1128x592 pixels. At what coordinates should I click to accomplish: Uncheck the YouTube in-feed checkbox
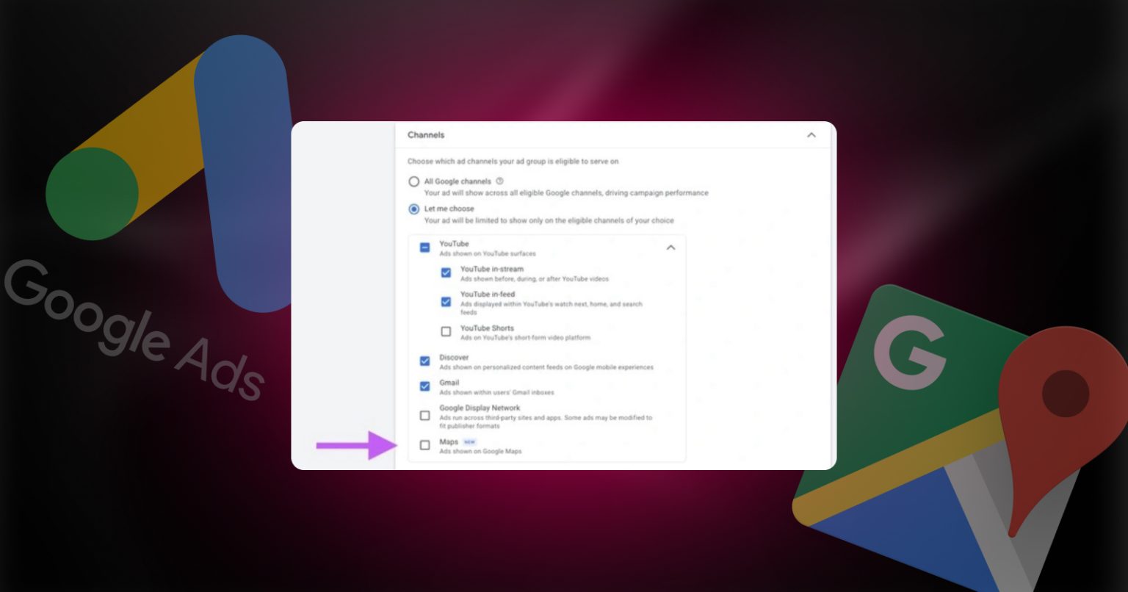446,301
